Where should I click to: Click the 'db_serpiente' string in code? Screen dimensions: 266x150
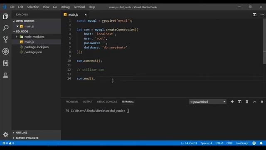115,47
